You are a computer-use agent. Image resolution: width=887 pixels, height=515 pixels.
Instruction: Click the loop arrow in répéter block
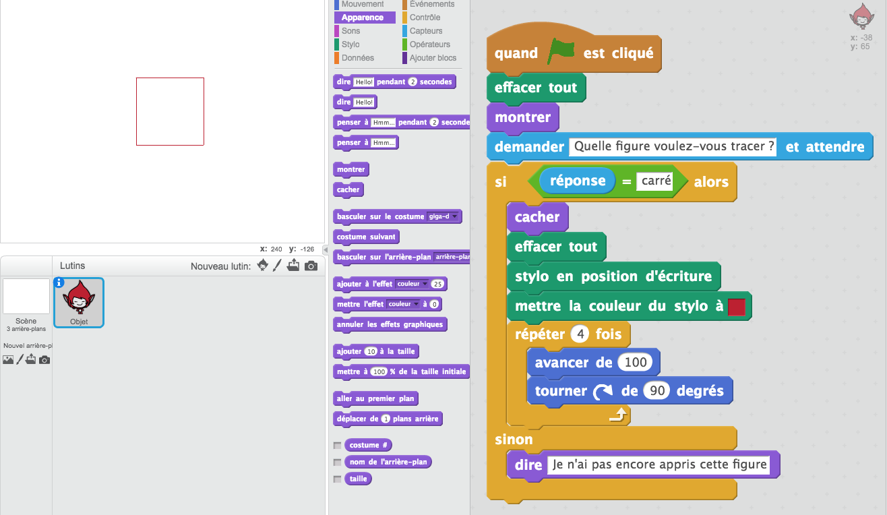[619, 416]
